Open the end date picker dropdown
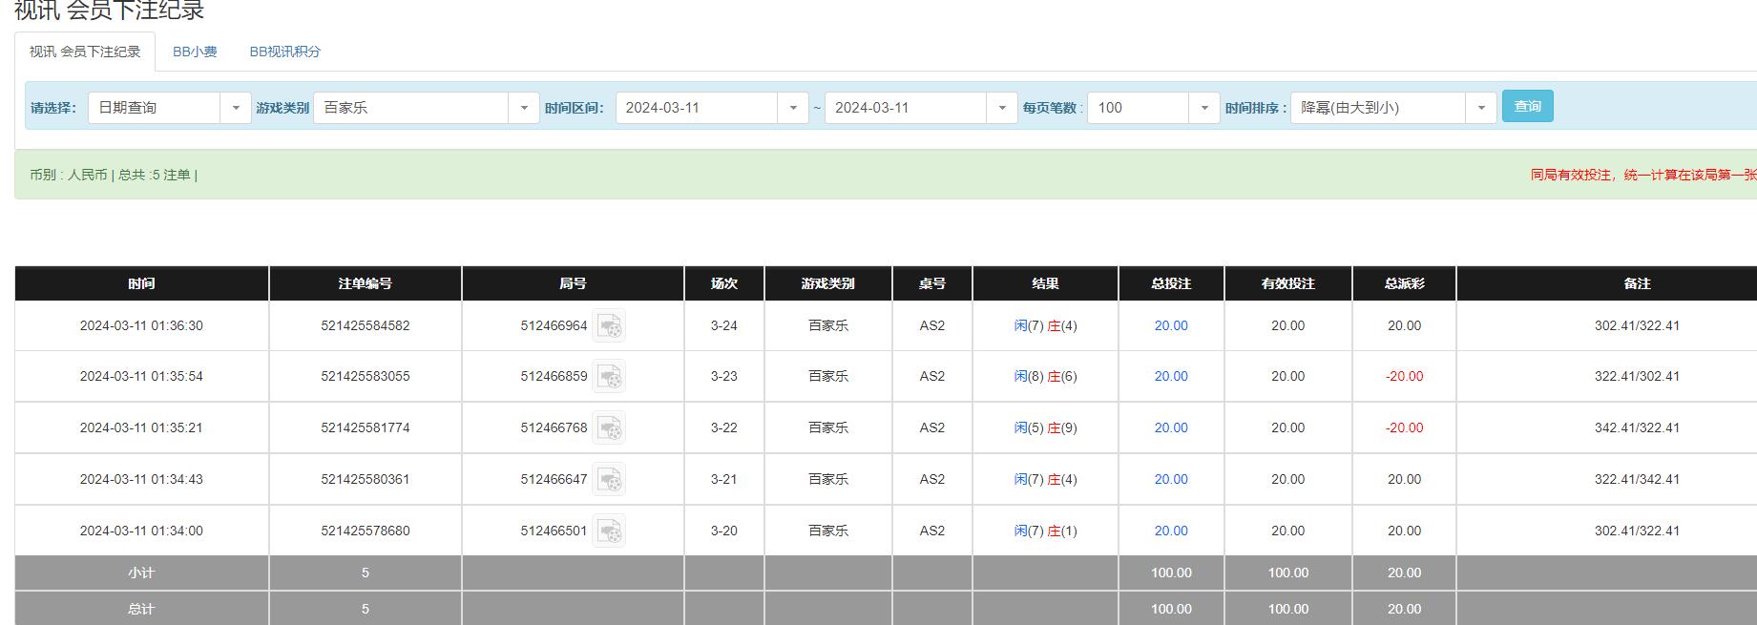The height and width of the screenshot is (625, 1757). point(920,108)
